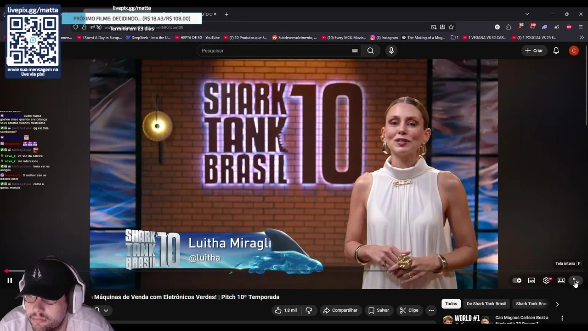Open the HEPTA DE SG - YouTube bookmark
The image size is (588, 331).
[x=197, y=38]
